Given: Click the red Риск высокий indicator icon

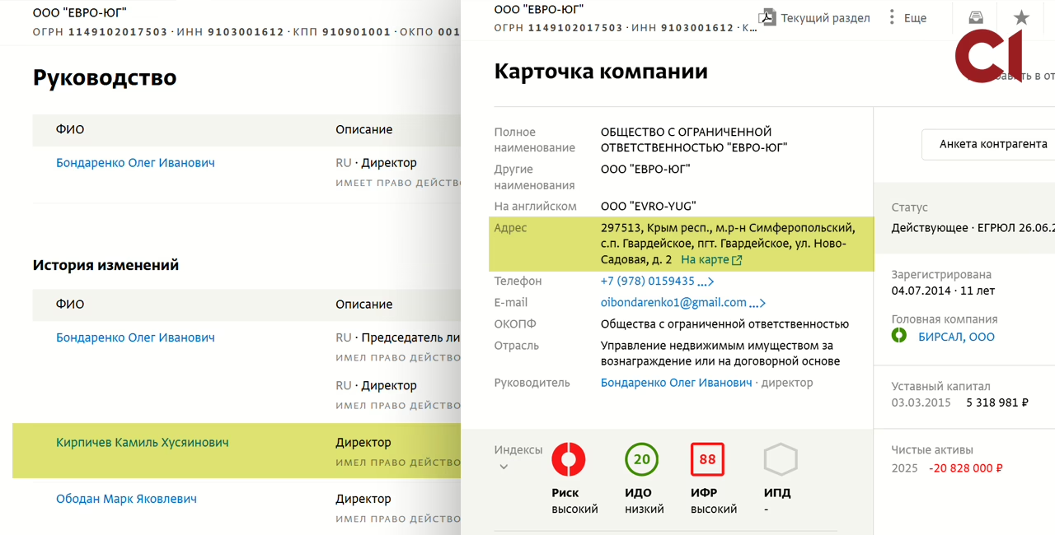Looking at the screenshot, I should (568, 459).
